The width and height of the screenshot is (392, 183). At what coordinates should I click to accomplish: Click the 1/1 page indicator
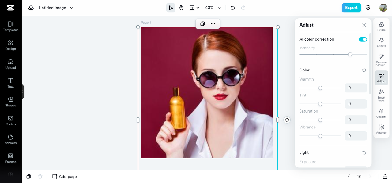[359, 176]
